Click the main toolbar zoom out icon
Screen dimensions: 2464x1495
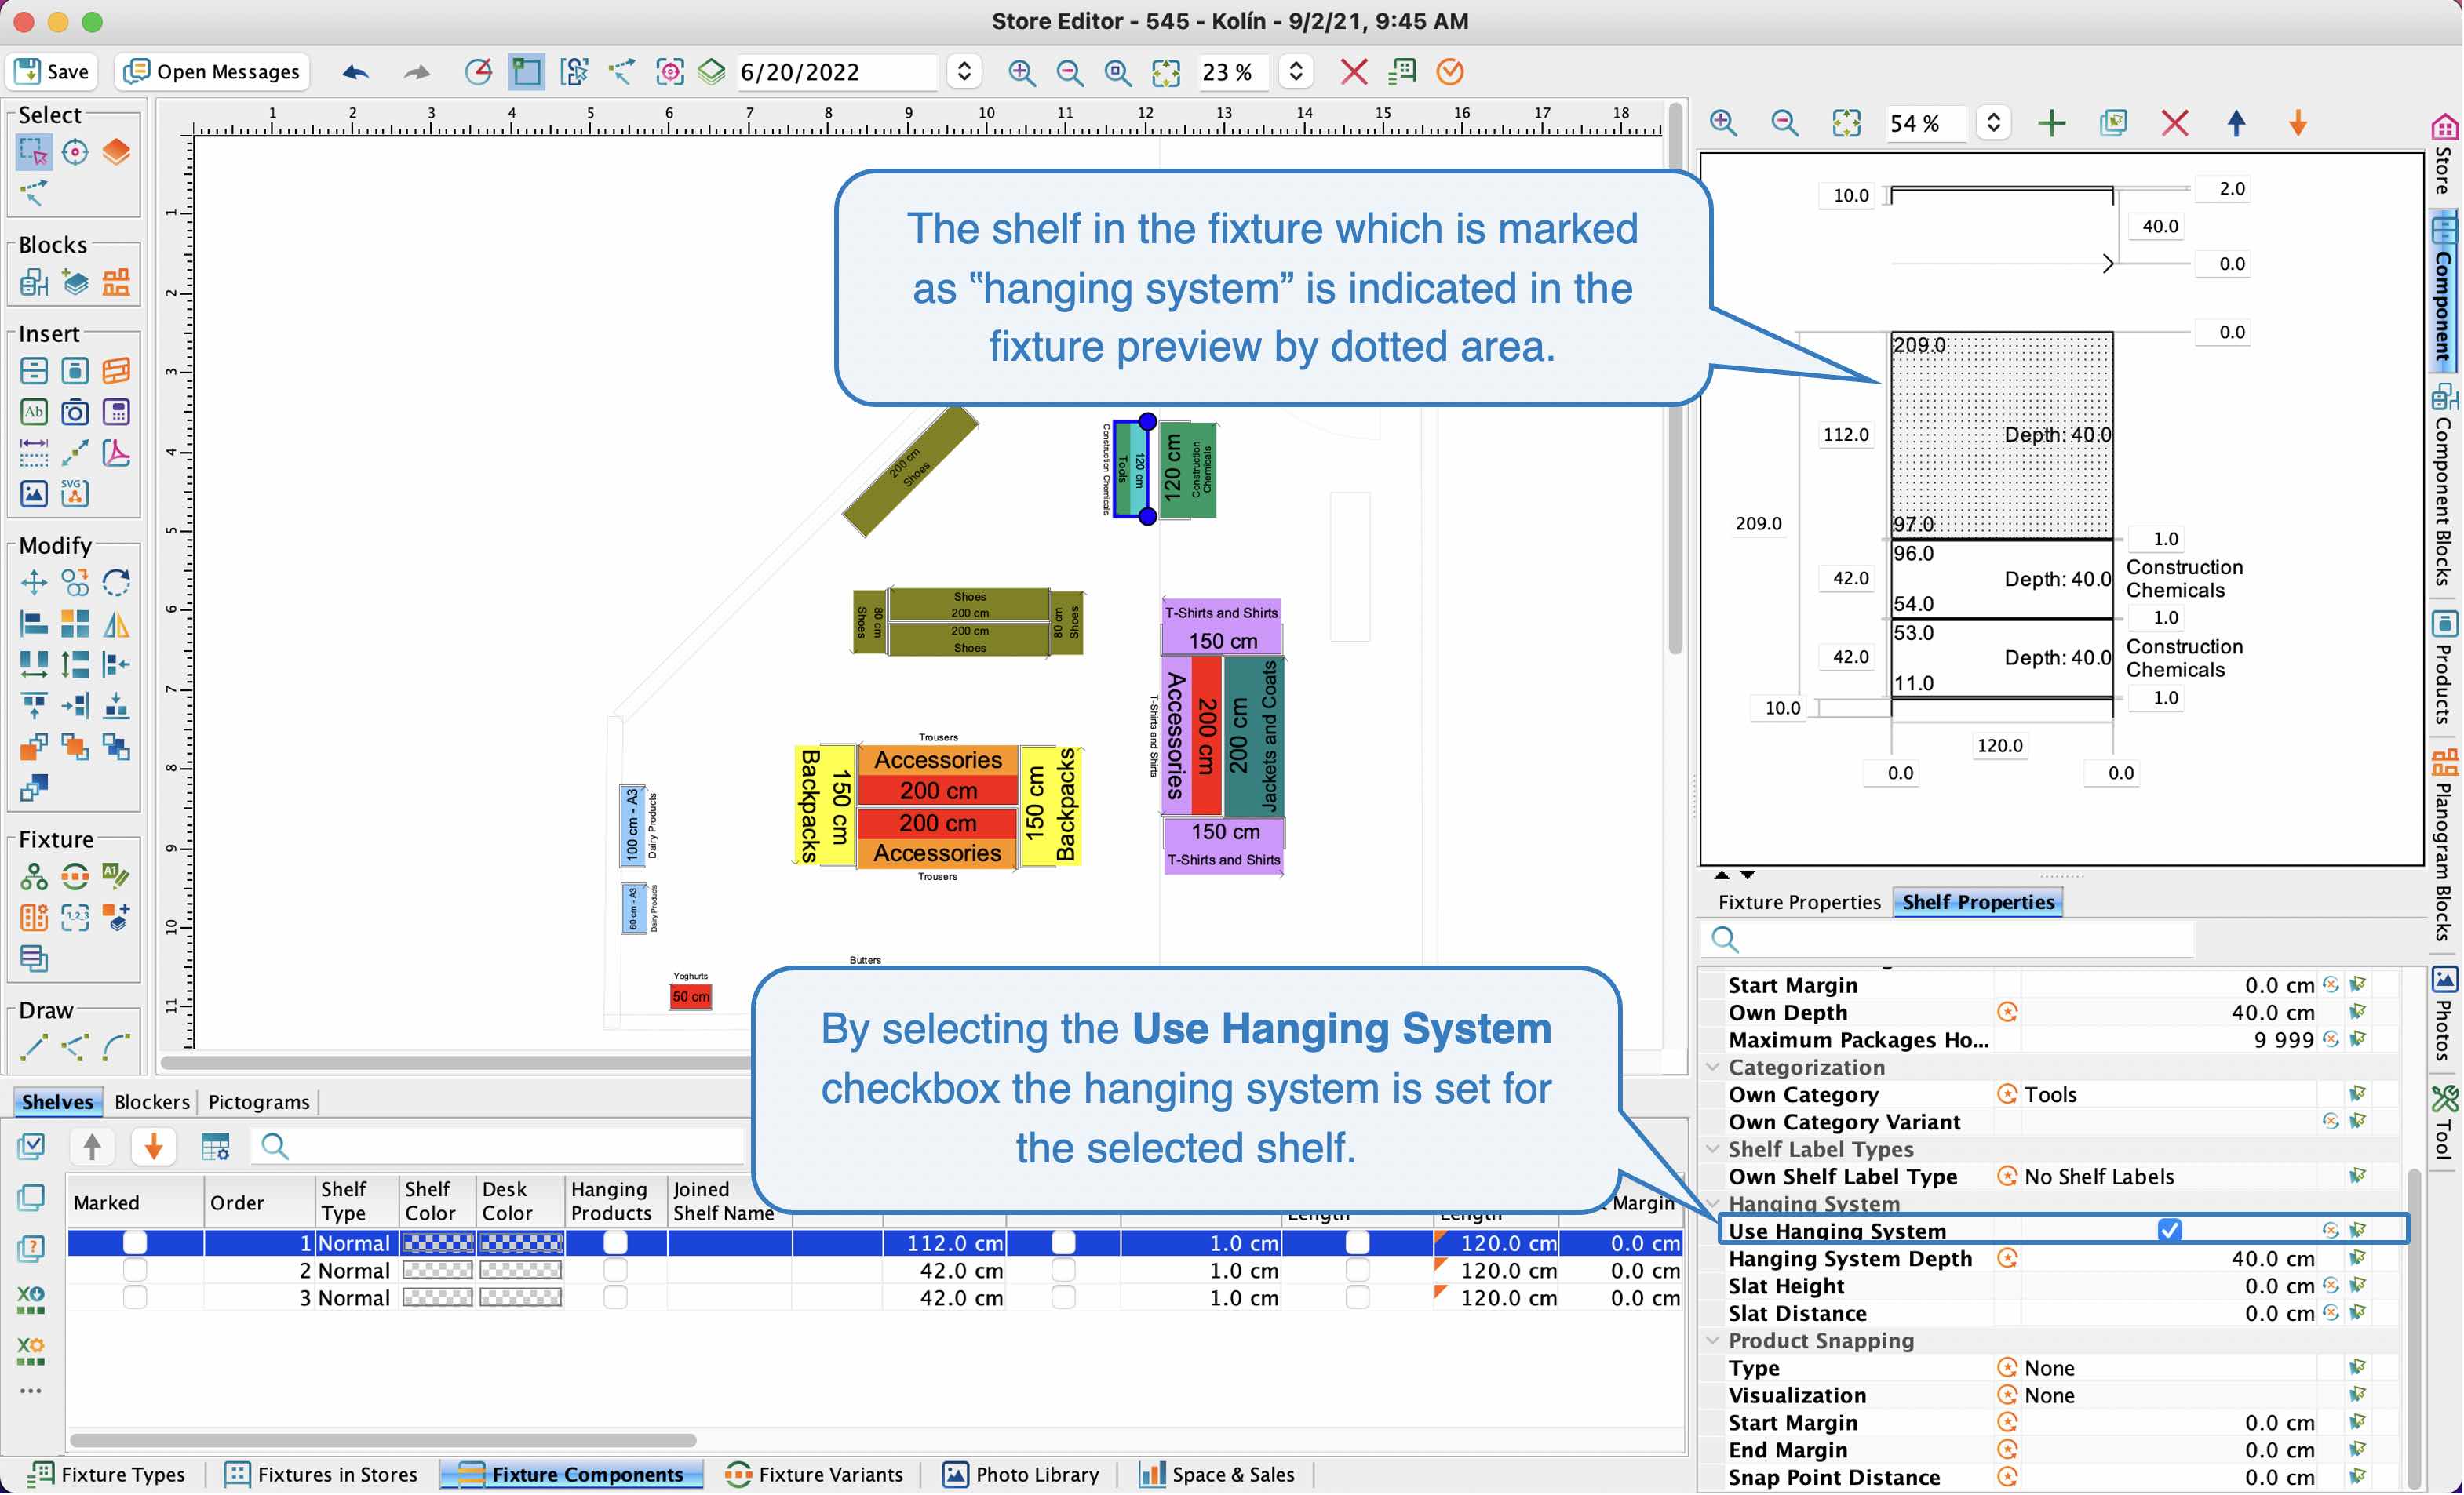click(1069, 72)
